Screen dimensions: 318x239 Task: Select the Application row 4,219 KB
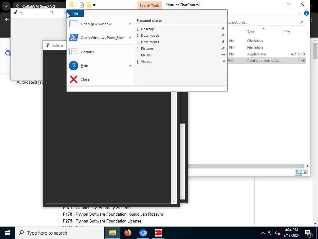pyautogui.click(x=267, y=54)
